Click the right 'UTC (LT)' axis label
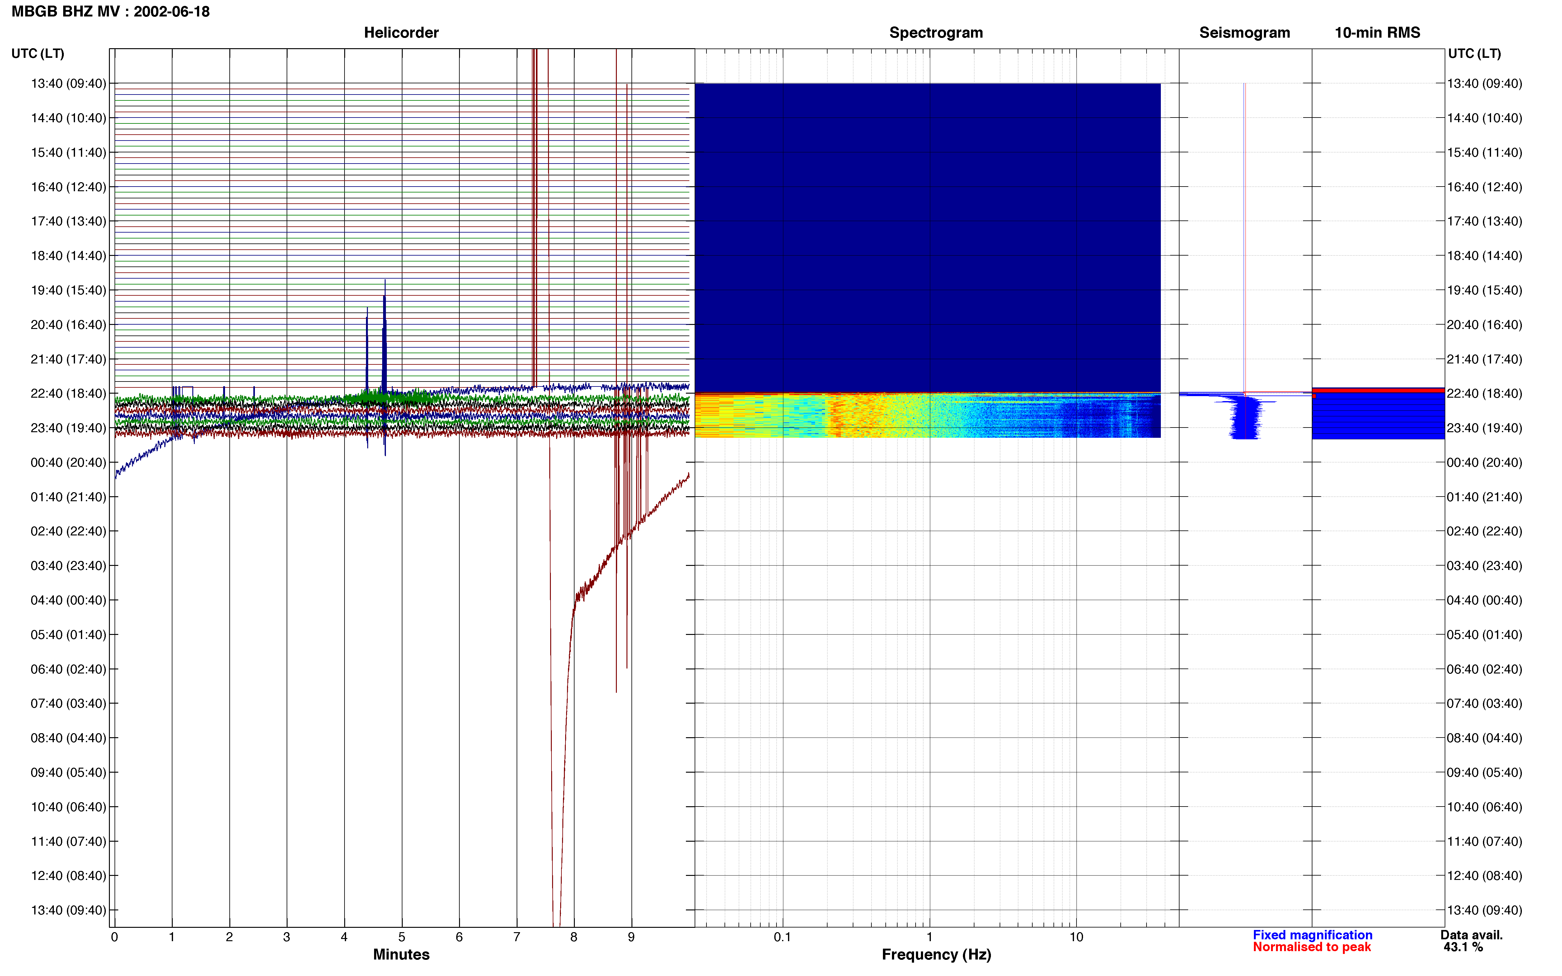This screenshot has height=976, width=1562. click(x=1474, y=53)
